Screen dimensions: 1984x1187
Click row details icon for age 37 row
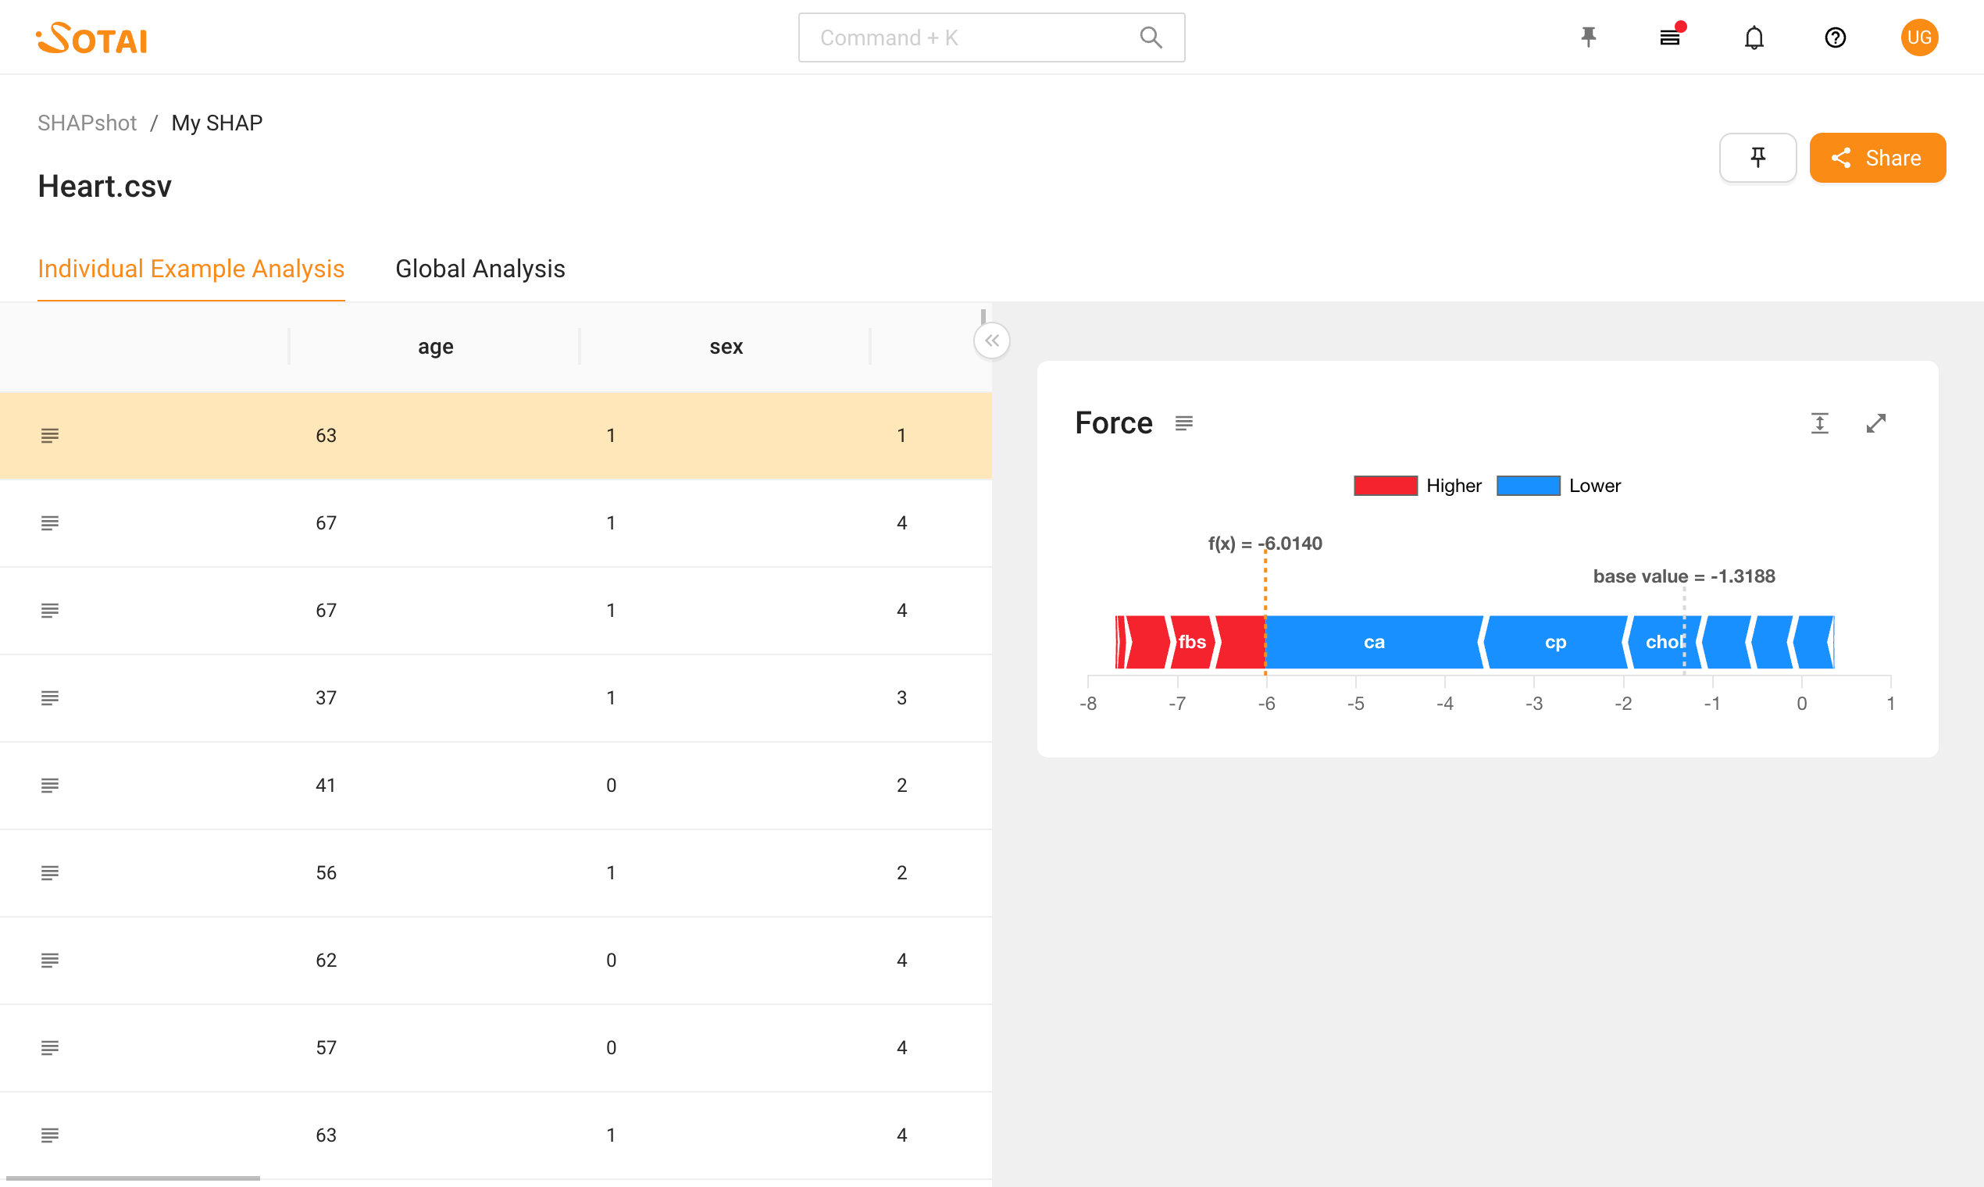(50, 698)
